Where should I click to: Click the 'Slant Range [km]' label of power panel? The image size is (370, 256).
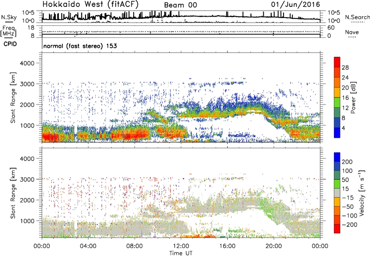pos(13,98)
